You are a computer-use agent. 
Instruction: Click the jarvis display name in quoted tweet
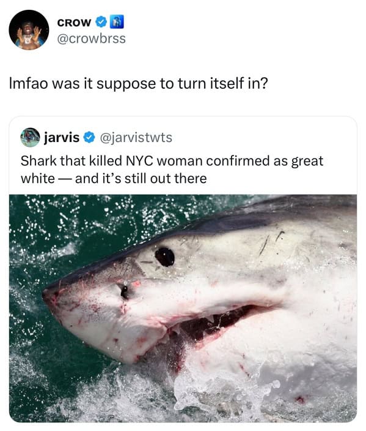[x=62, y=137]
